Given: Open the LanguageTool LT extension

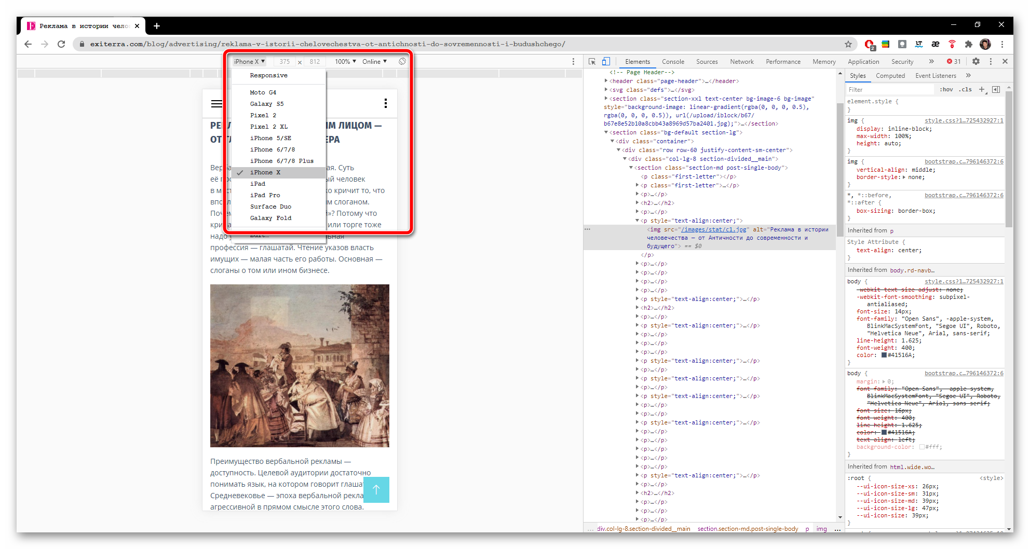Looking at the screenshot, I should [919, 44].
